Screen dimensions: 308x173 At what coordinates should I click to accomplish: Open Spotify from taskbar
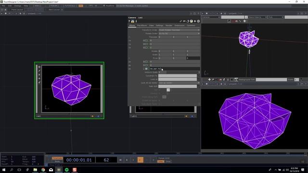coord(66,170)
